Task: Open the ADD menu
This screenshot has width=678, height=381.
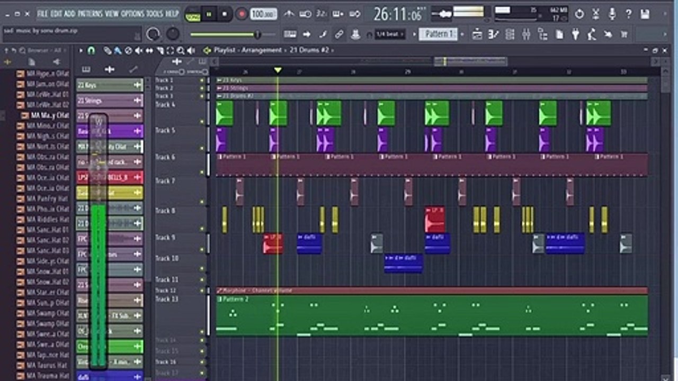Action: coord(70,14)
